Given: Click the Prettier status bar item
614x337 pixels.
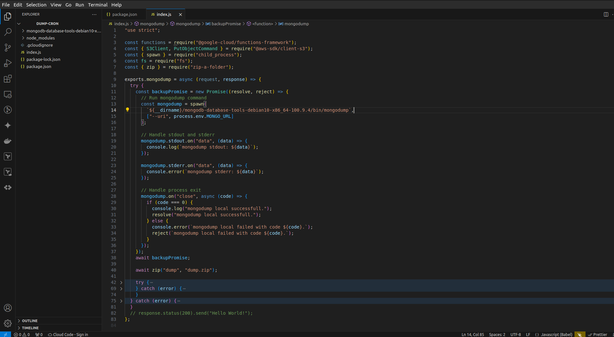Looking at the screenshot, I should (x=598, y=334).
